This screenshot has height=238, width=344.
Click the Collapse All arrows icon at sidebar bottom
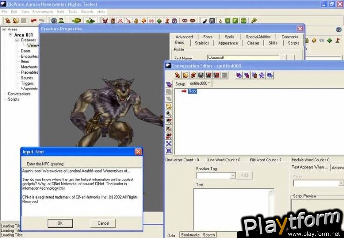tap(169, 151)
